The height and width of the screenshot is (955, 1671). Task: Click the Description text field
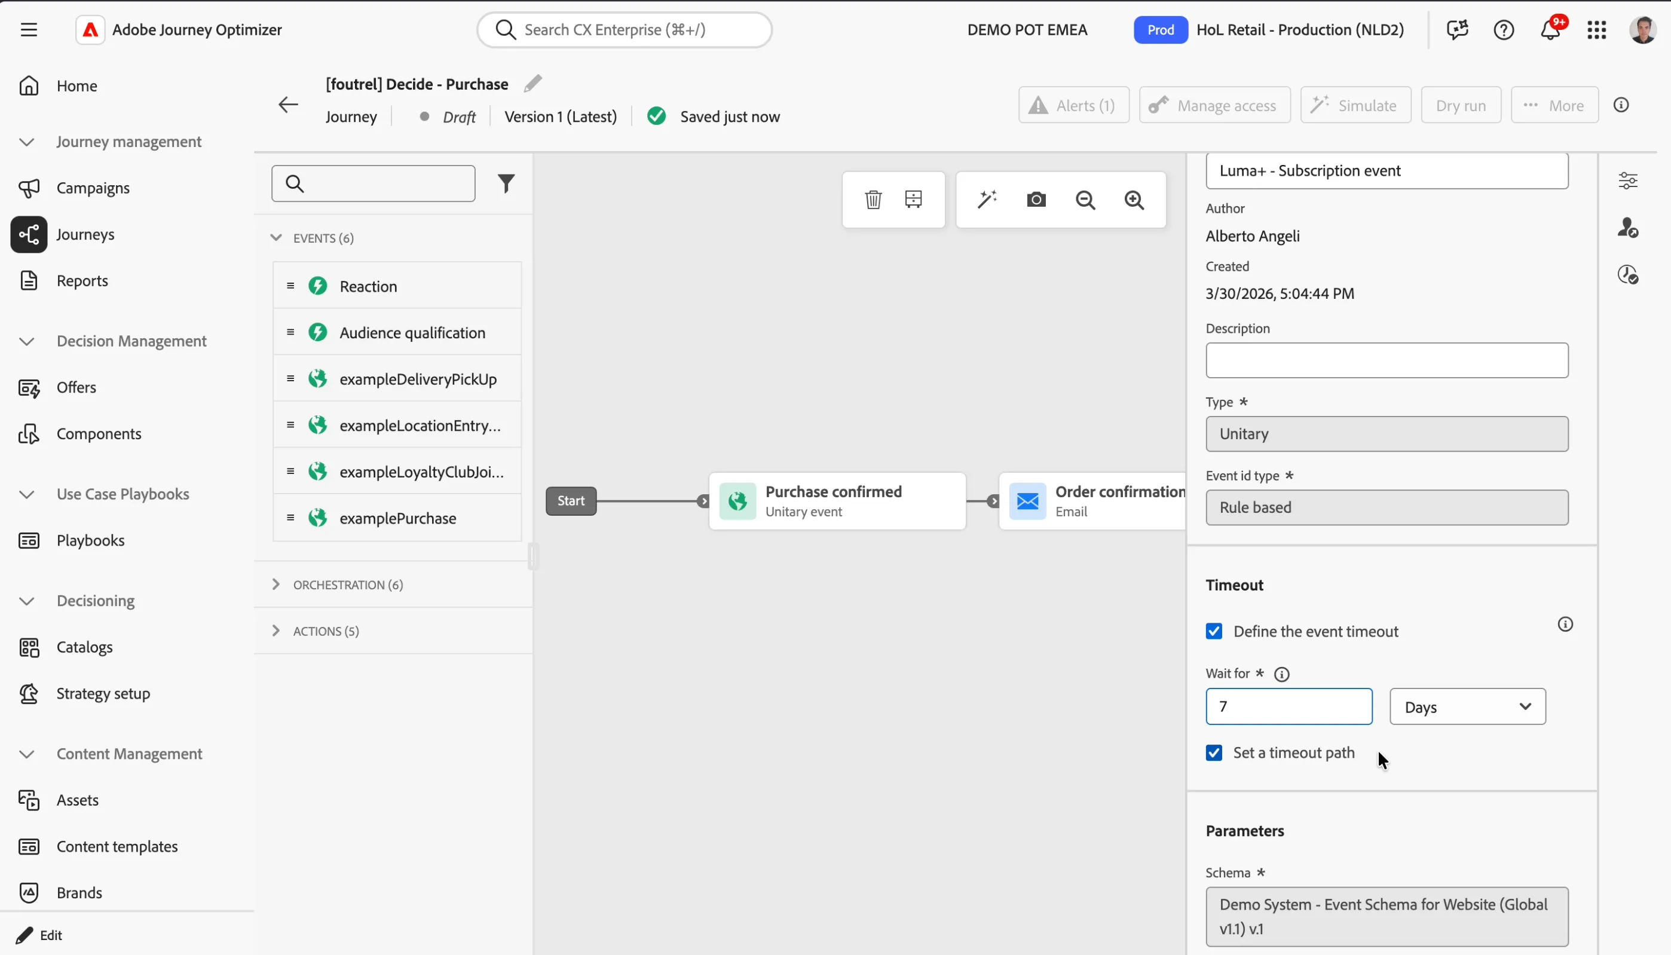pos(1387,361)
